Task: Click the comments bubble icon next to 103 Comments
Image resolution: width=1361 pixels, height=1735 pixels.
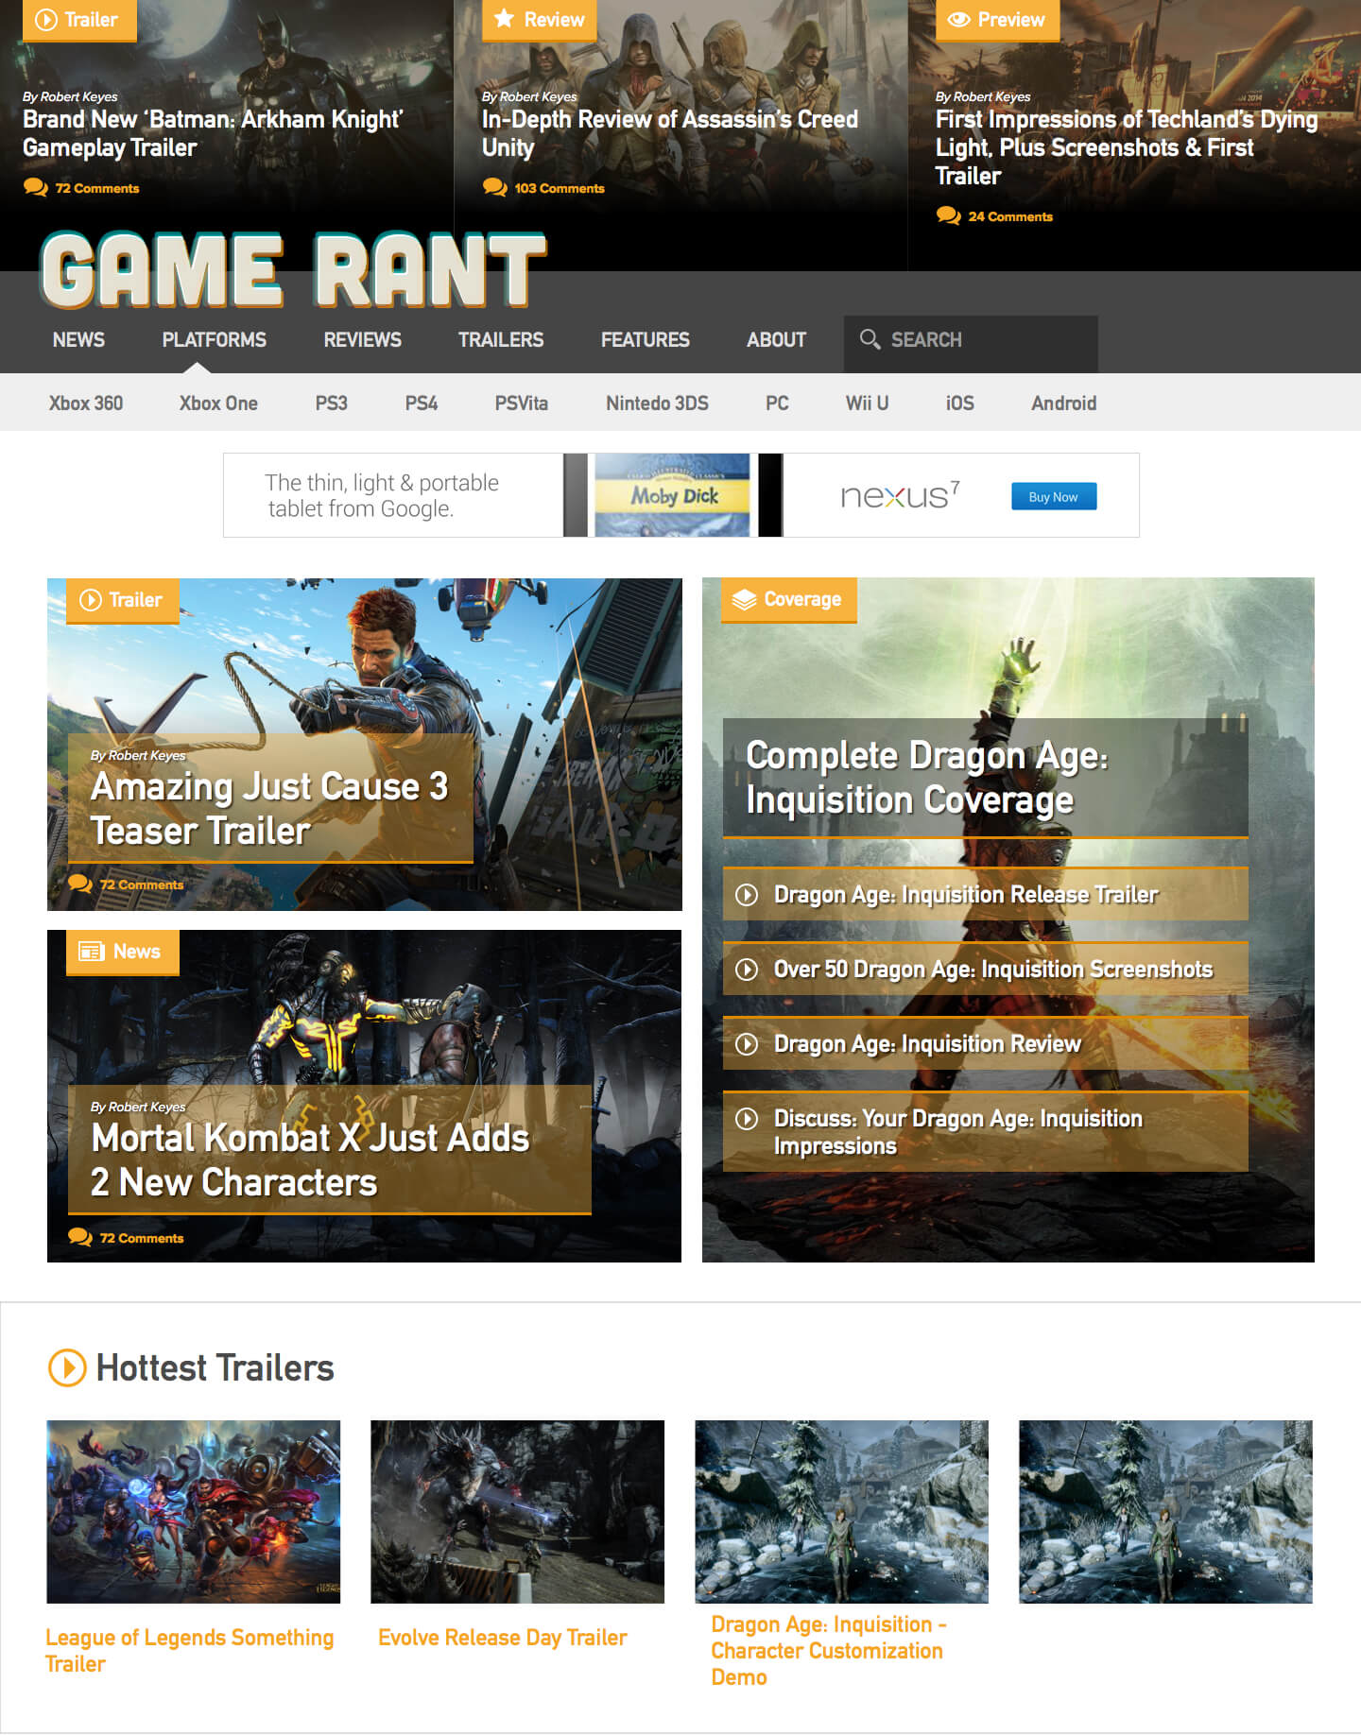Action: coord(495,187)
